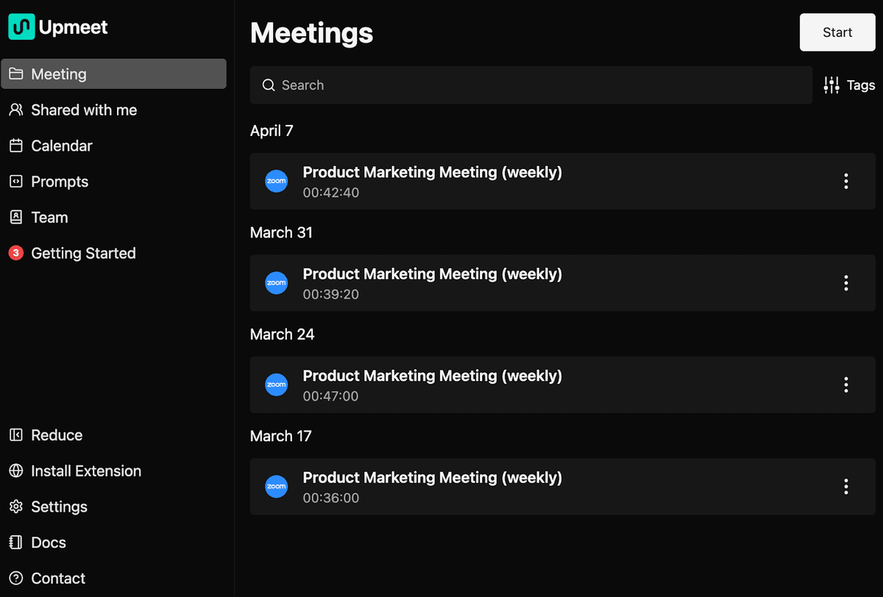The image size is (883, 597).
Task: Open the Prompts section
Action: [x=59, y=182]
